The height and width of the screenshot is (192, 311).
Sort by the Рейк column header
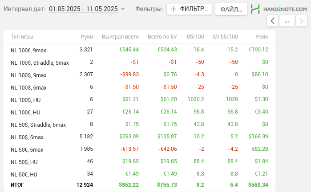262,37
